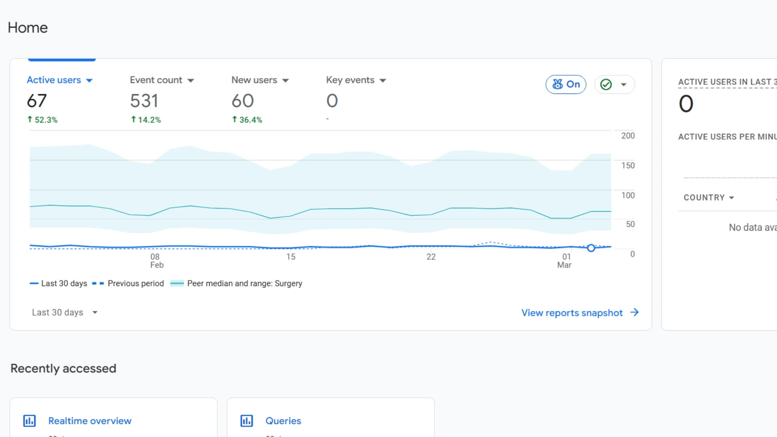Click the 52.3% increase indicator
The width and height of the screenshot is (777, 437).
(42, 120)
